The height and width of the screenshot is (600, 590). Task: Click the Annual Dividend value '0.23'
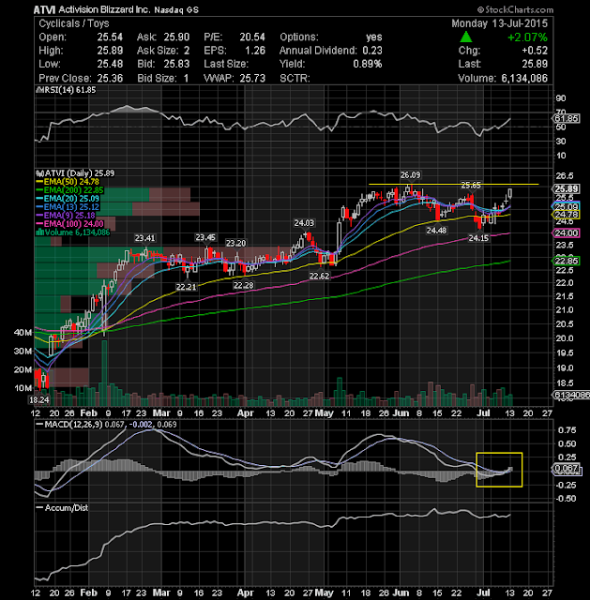coord(372,51)
